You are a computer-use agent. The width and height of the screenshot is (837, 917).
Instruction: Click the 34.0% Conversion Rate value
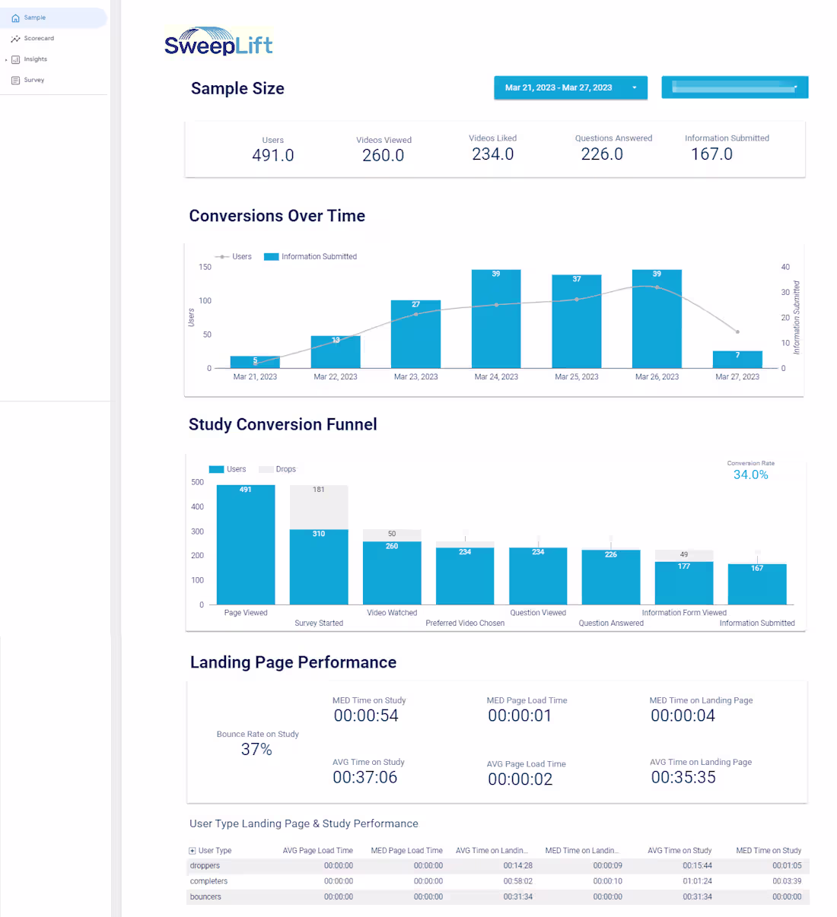pos(751,474)
